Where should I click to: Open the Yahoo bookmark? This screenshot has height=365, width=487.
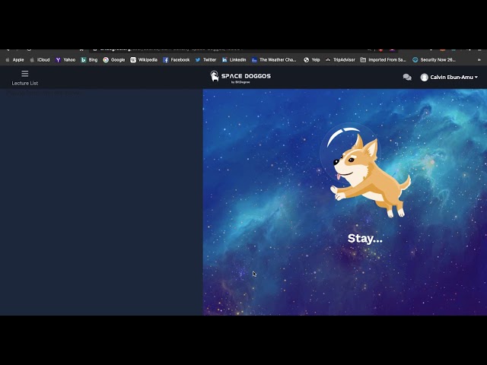tap(65, 60)
